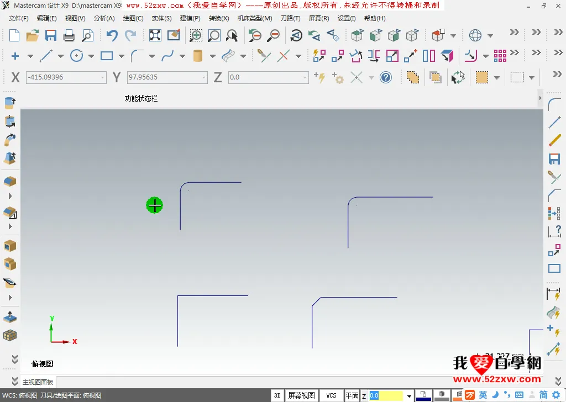Open the 转换(X) menu

tap(218, 18)
